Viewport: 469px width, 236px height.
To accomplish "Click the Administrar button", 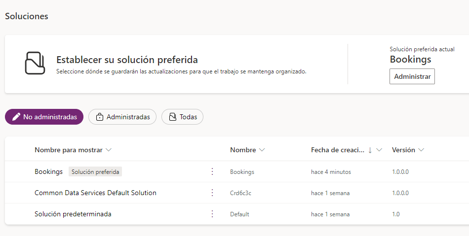I will 412,76.
